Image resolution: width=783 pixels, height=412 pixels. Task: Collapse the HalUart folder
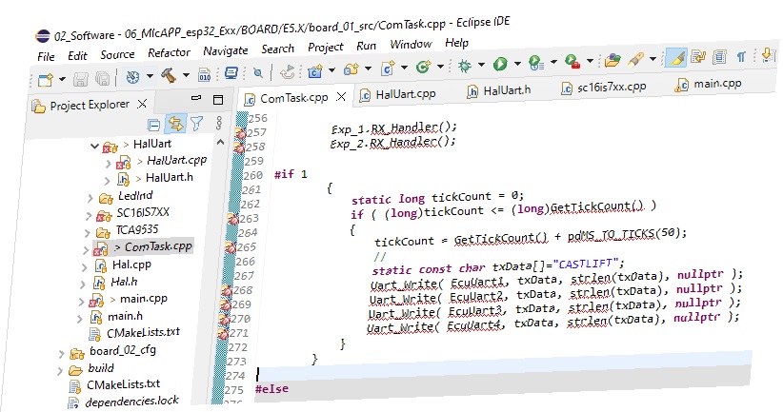[x=94, y=147]
